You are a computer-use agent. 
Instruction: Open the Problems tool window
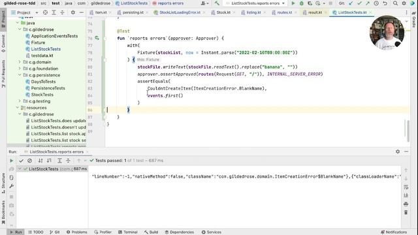pos(77,232)
